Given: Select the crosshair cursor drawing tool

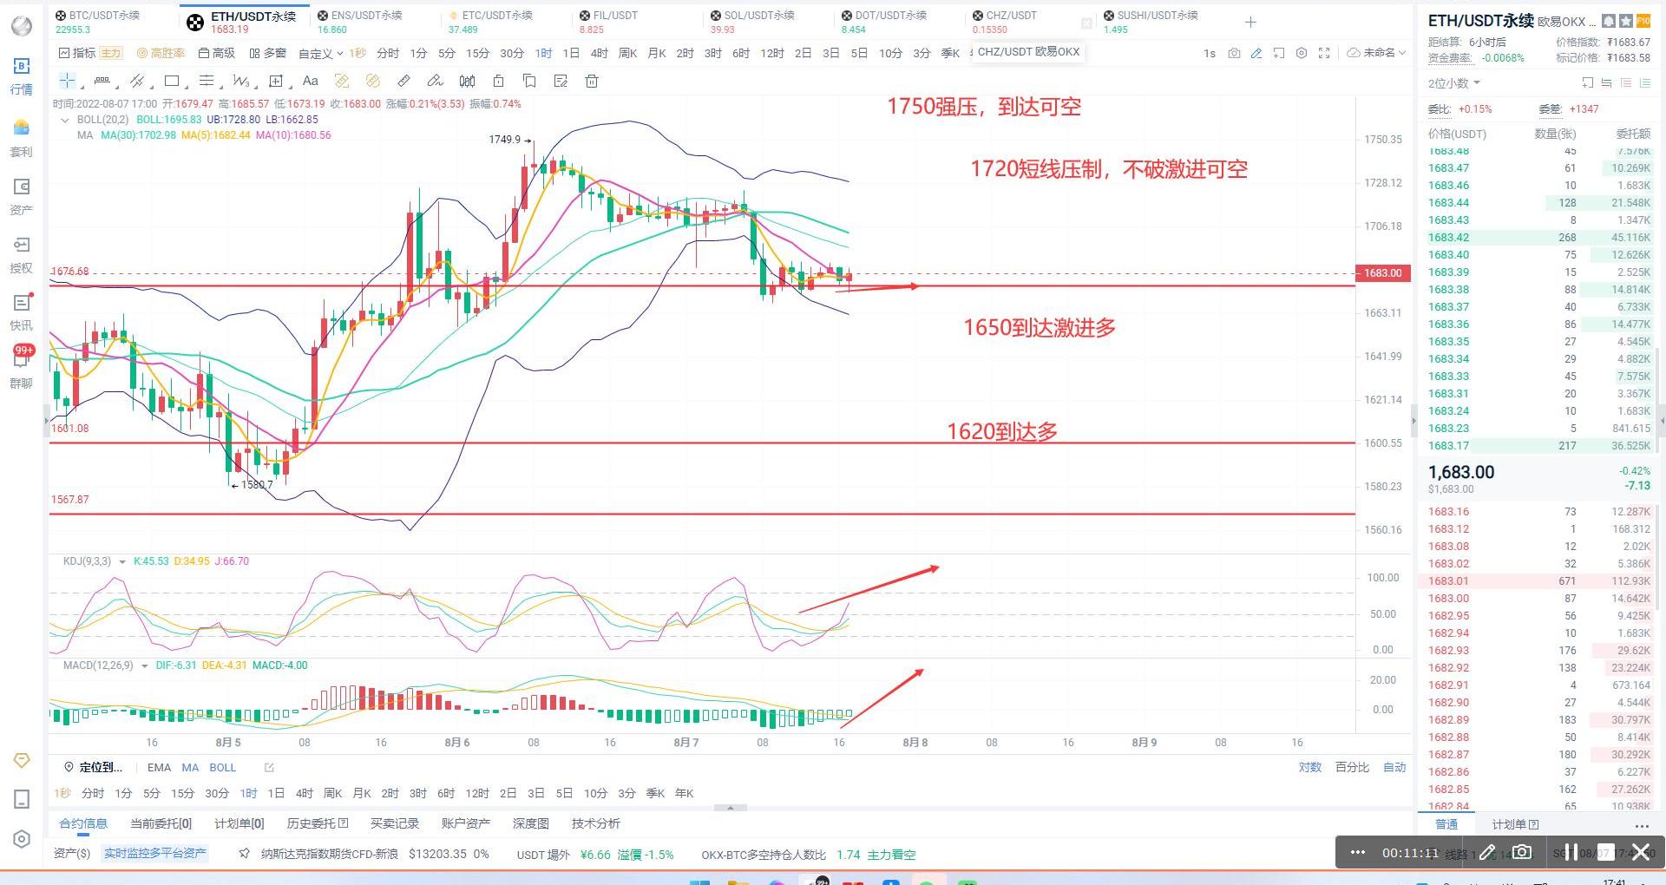Looking at the screenshot, I should (x=67, y=82).
